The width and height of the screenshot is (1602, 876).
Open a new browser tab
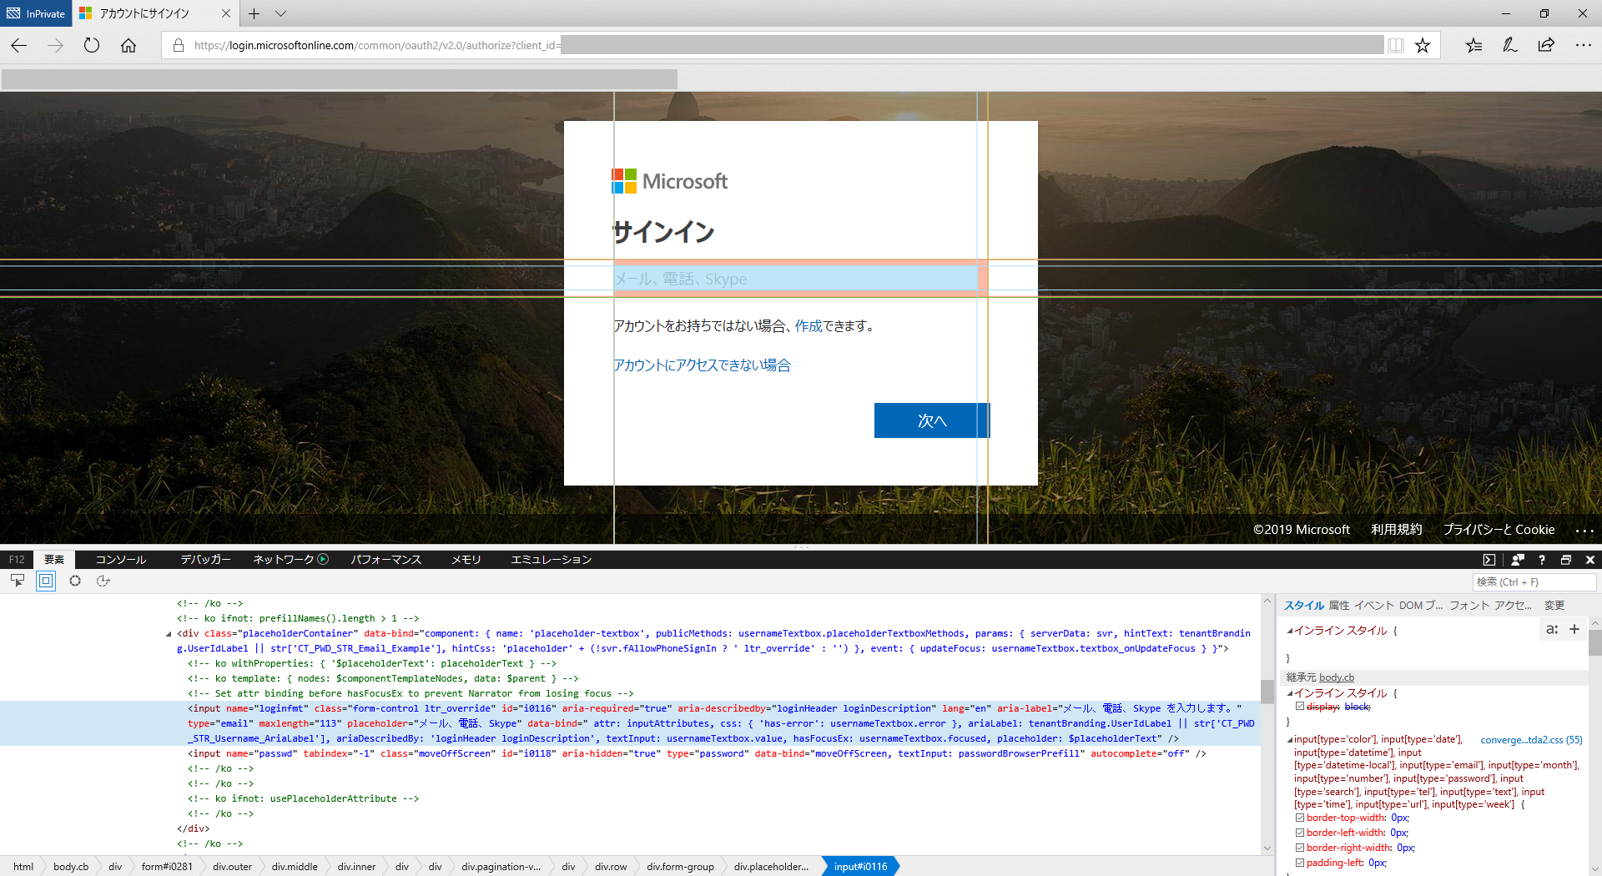pyautogui.click(x=254, y=13)
